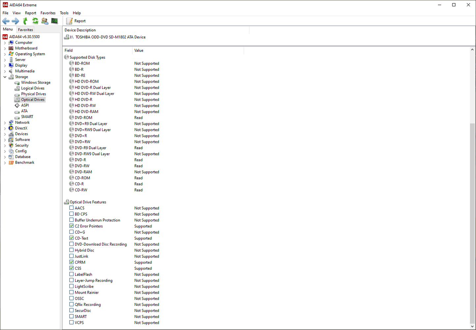Go up one level with green arrow

[x=25, y=21]
